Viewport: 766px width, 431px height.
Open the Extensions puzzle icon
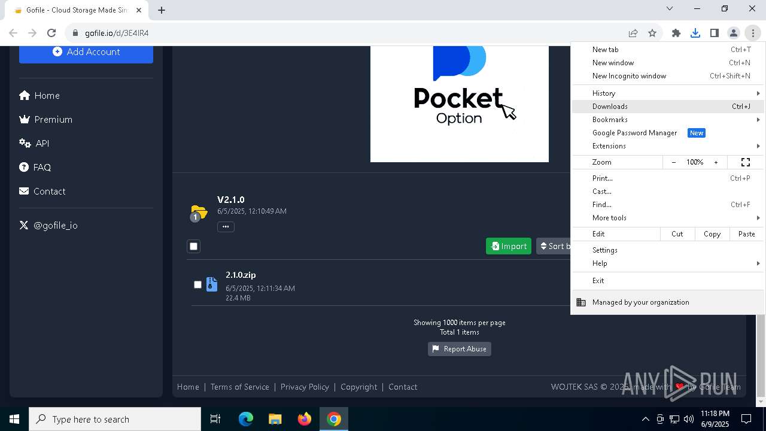coord(676,33)
